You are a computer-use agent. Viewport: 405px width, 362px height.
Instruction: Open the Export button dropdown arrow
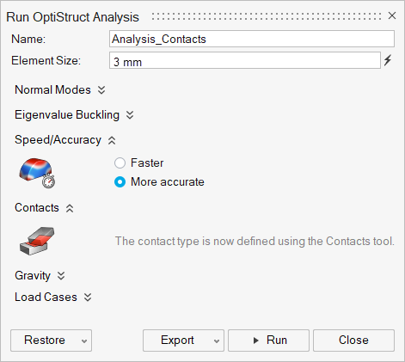[217, 341]
